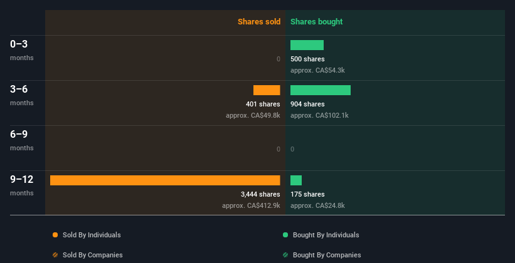Click the '904 shares' value
Screen dimensions: 515x263
pyautogui.click(x=307, y=104)
